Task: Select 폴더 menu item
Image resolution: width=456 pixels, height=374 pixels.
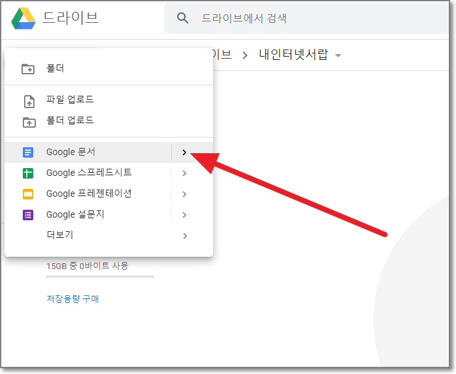Action: pos(109,69)
